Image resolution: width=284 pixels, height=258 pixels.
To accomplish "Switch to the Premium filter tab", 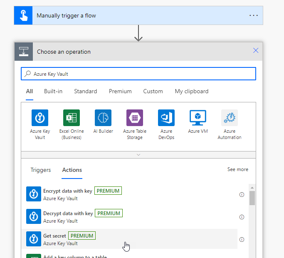I will click(120, 92).
